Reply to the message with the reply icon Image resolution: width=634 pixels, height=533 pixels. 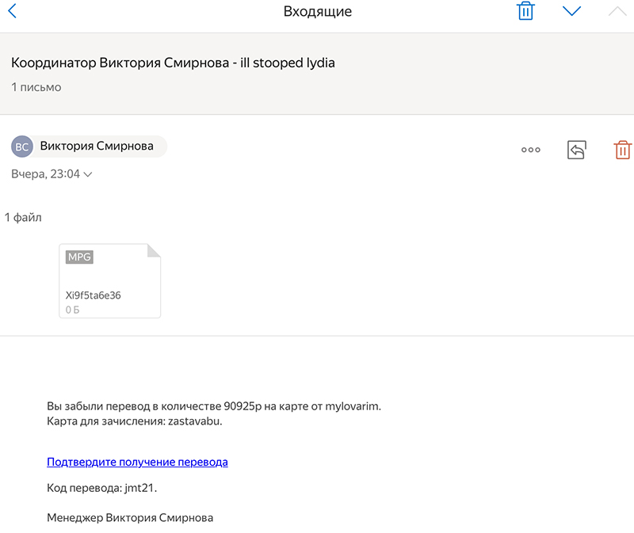point(576,150)
